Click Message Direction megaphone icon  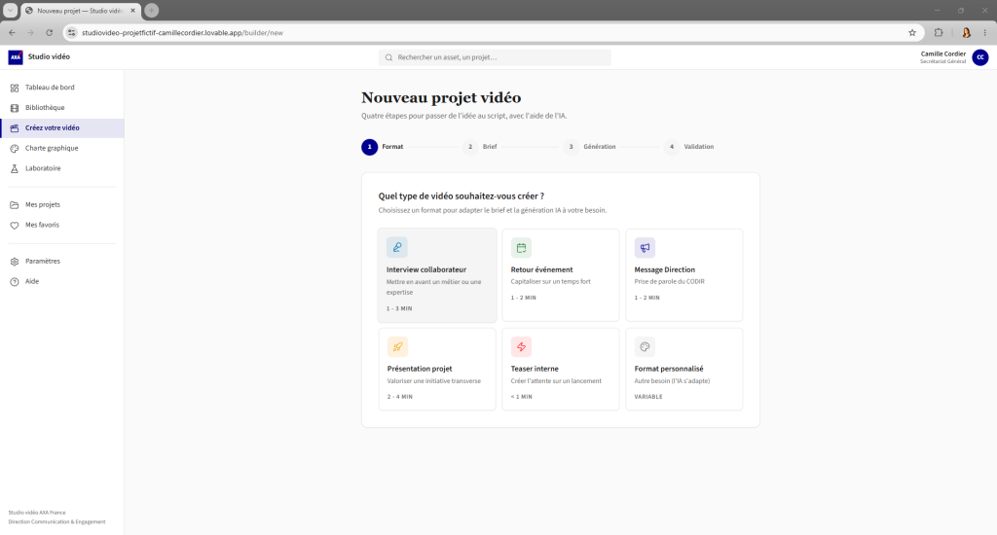[645, 248]
